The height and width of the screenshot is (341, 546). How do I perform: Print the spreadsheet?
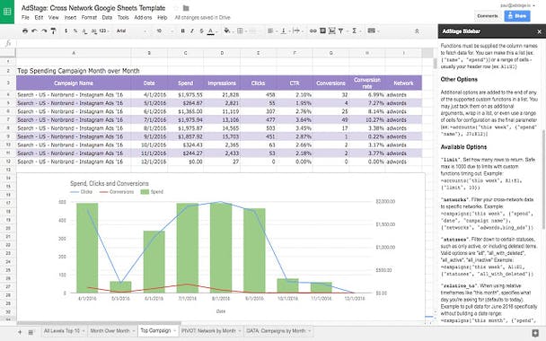[25, 31]
